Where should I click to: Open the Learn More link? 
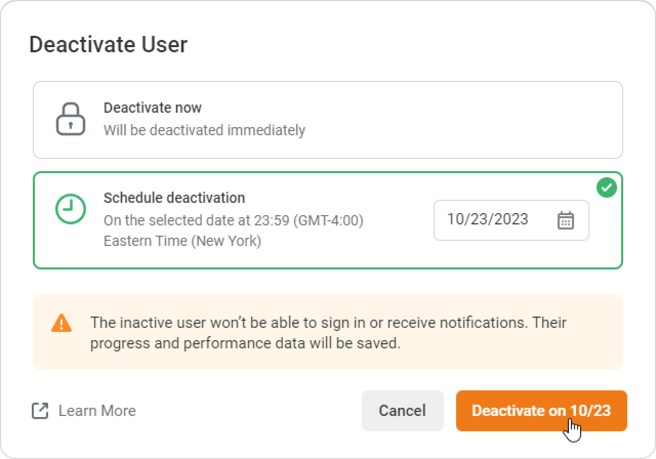[x=97, y=411]
